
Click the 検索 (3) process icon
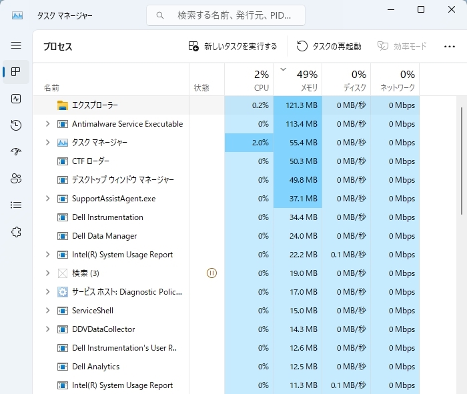click(63, 273)
